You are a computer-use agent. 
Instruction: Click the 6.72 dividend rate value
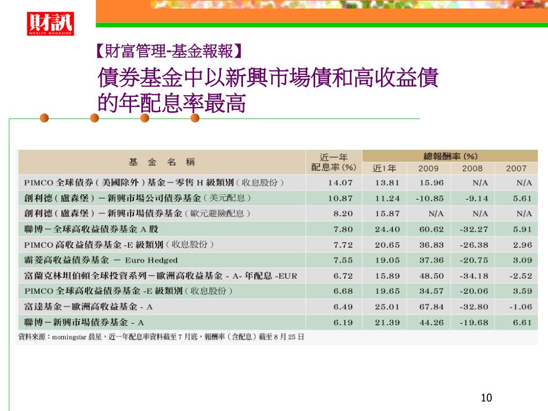click(x=342, y=276)
